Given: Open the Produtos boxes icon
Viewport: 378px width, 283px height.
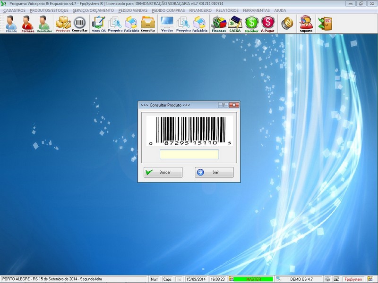Looking at the screenshot, I should 63,23.
